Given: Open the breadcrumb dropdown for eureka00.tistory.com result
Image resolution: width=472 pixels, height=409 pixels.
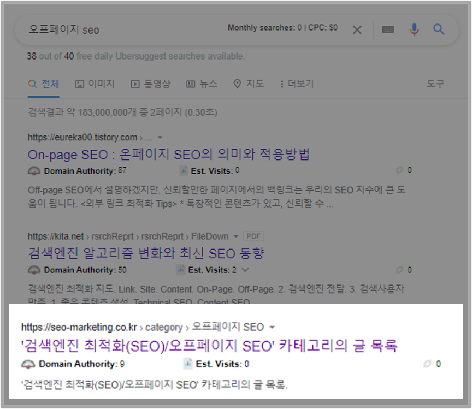Looking at the screenshot, I should [160, 137].
